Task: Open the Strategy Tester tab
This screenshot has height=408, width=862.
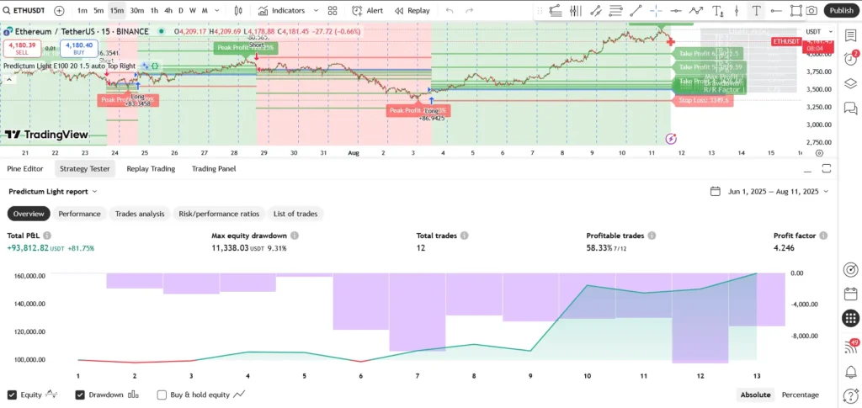Action: [85, 168]
